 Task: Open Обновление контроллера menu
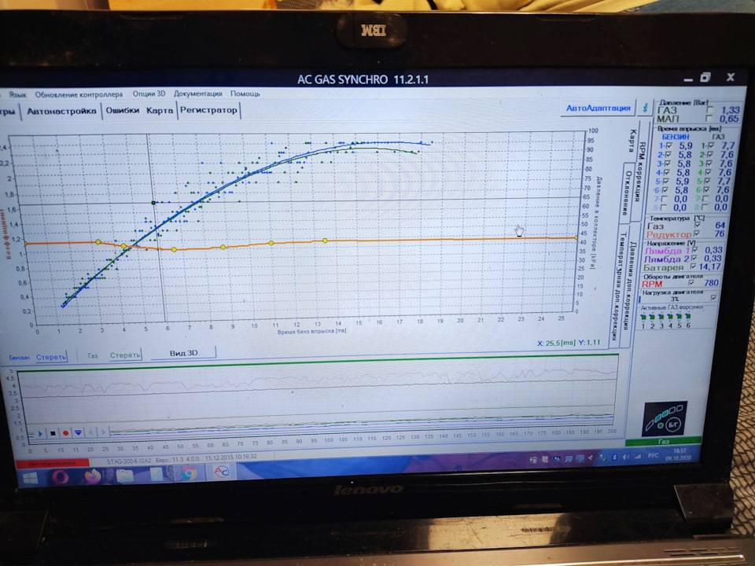79,94
